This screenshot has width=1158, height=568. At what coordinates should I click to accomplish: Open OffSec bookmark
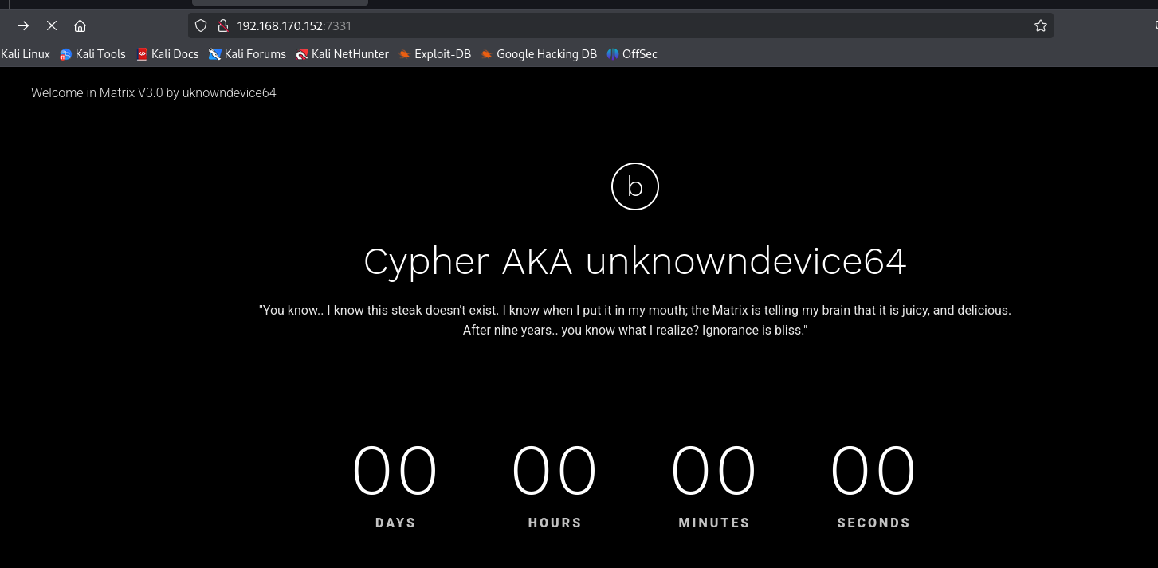point(632,54)
